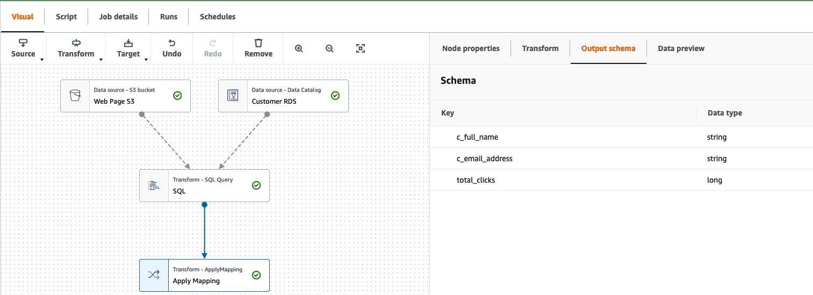Select the S3 bucket icon on Web Page S3 node

pos(75,96)
